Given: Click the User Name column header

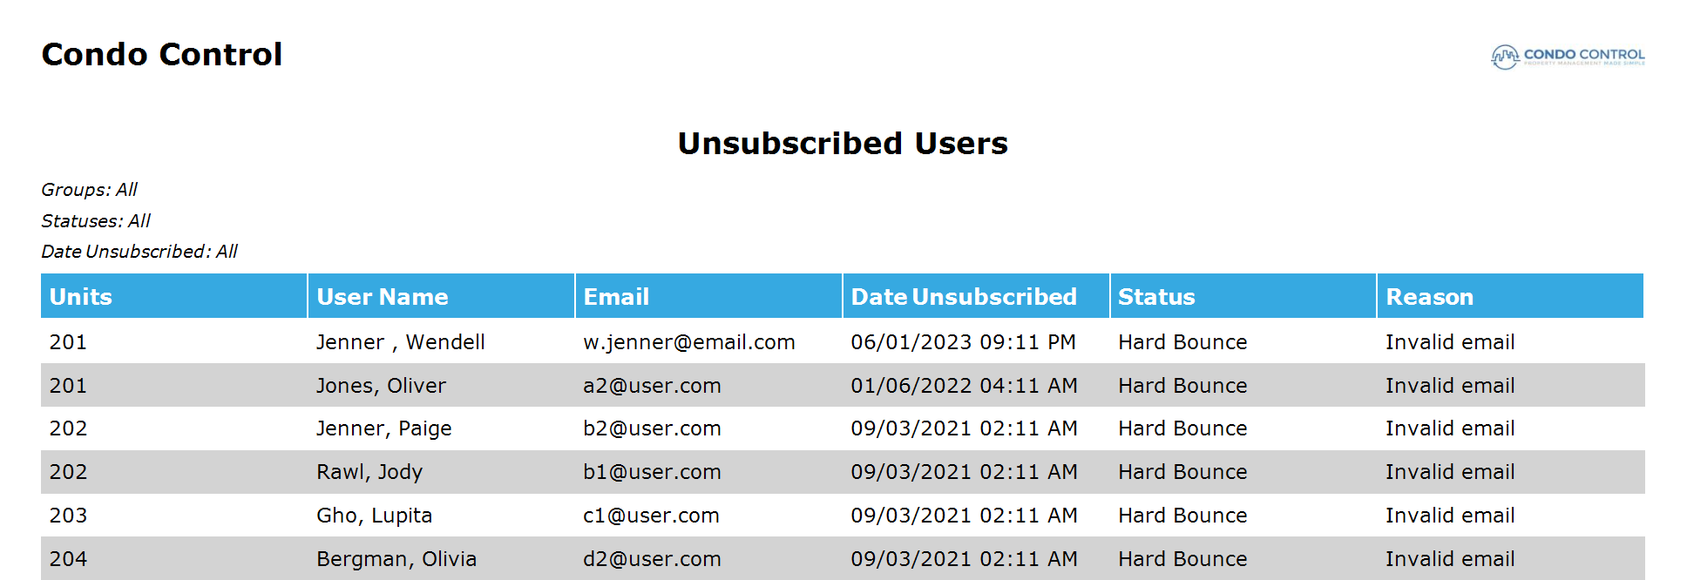Looking at the screenshot, I should (x=441, y=296).
